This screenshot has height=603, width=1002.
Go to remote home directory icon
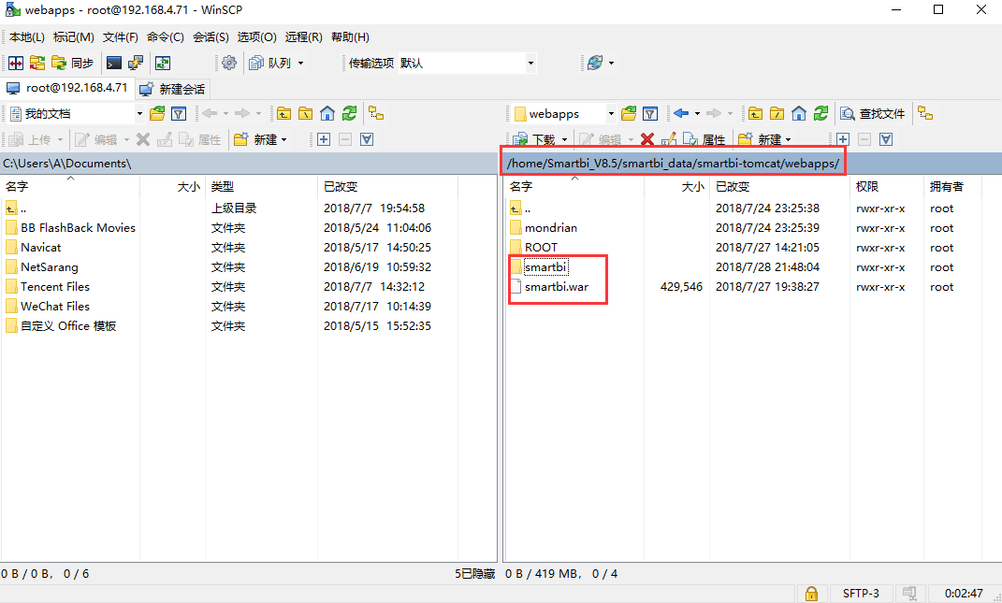(799, 114)
